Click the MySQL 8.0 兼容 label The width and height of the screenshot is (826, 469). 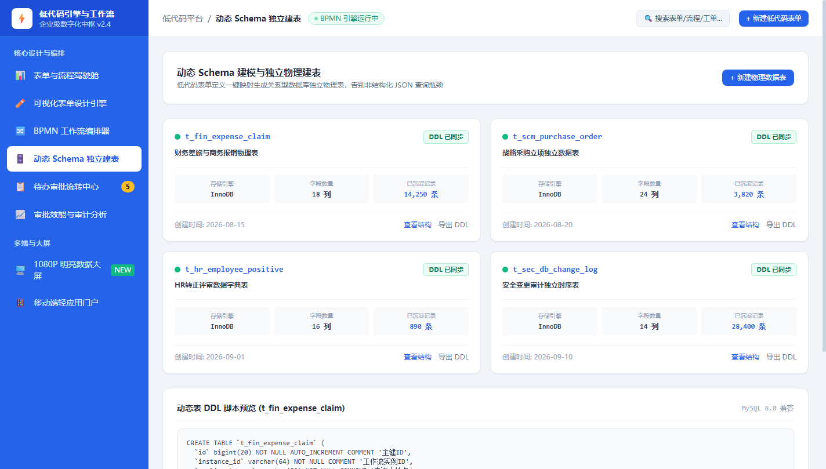pyautogui.click(x=767, y=408)
